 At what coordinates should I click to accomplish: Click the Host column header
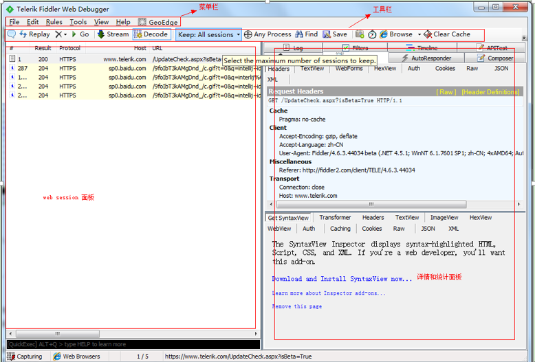point(140,48)
